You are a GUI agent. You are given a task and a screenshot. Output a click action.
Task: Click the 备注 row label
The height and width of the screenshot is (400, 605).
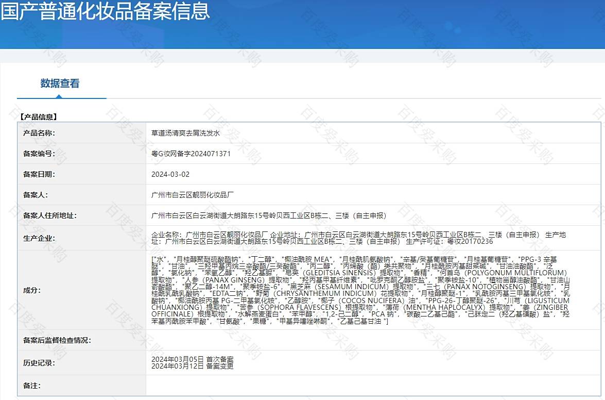32,386
